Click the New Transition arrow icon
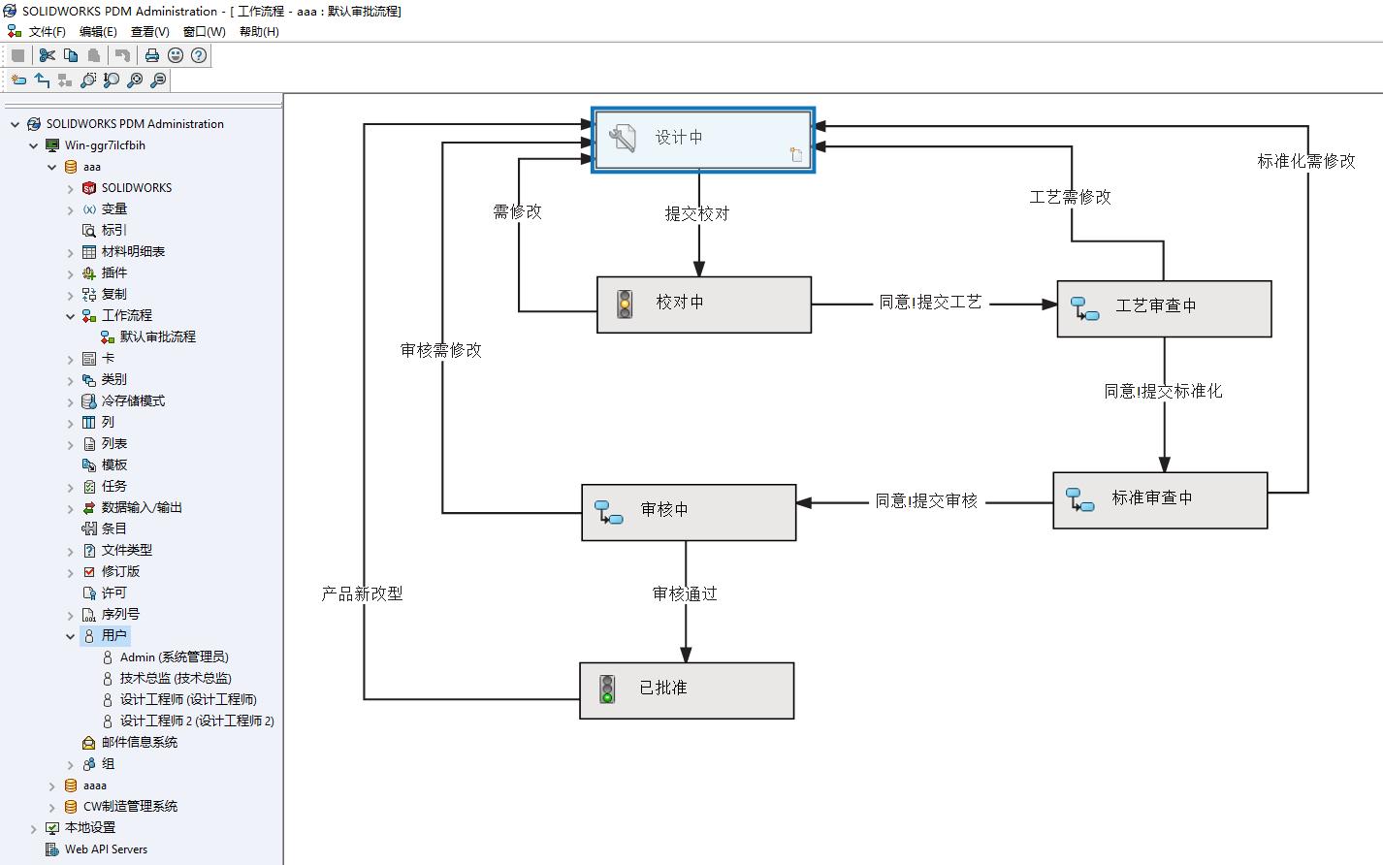Image resolution: width=1383 pixels, height=865 pixels. 42,80
